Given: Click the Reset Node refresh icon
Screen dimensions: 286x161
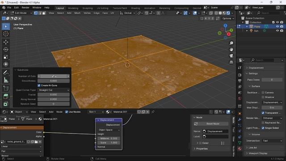Looking at the screenshot, I should point(196,124).
